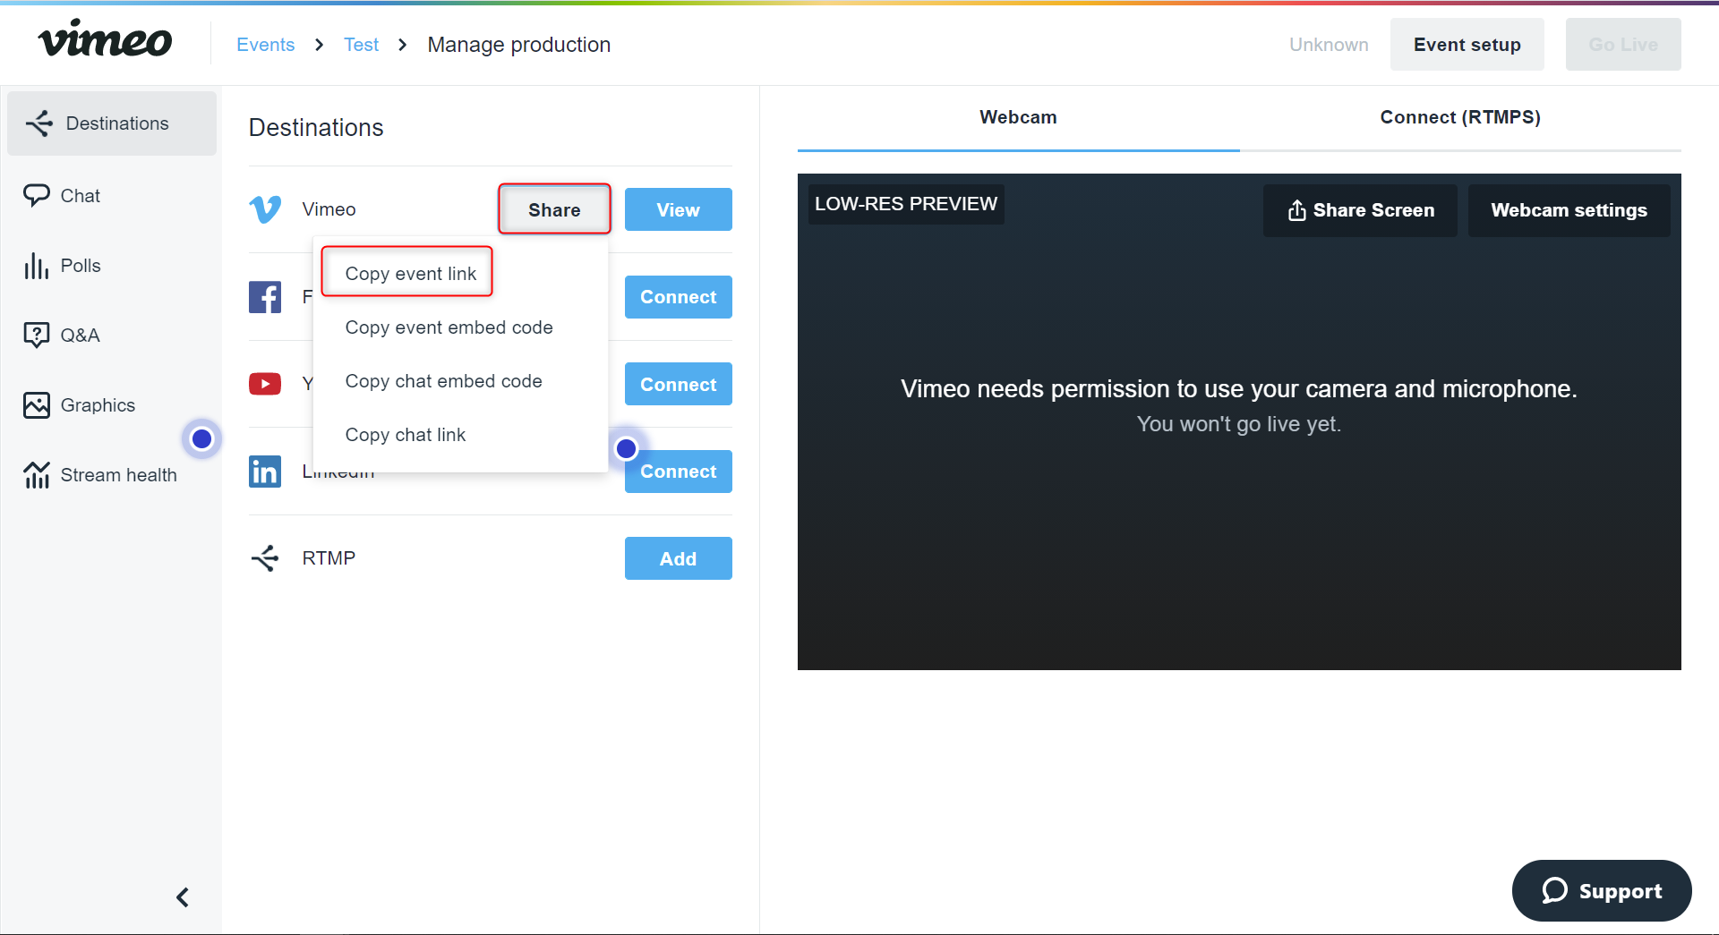The width and height of the screenshot is (1719, 935).
Task: Open Webcam settings
Action: click(1569, 210)
